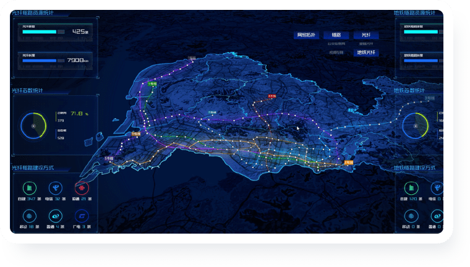Click the 光纤链路资源统计 panel title
The height and width of the screenshot is (267, 470).
(33, 13)
